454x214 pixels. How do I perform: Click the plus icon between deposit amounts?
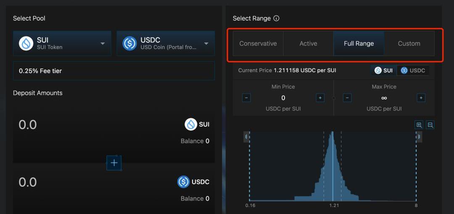(x=114, y=163)
